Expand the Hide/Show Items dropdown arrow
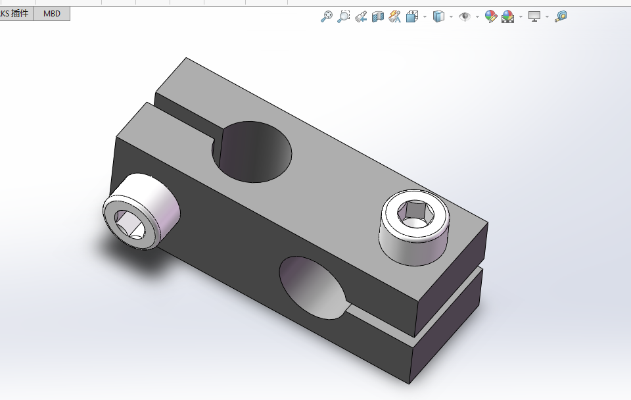This screenshot has width=631, height=400. [x=478, y=17]
